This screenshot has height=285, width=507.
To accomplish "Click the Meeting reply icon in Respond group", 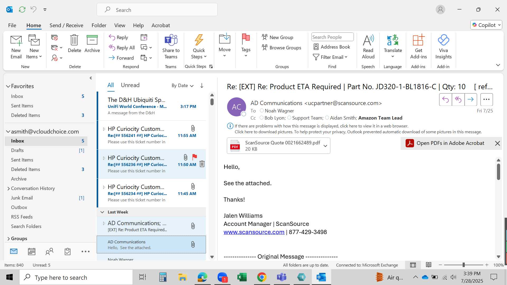I will [x=144, y=37].
